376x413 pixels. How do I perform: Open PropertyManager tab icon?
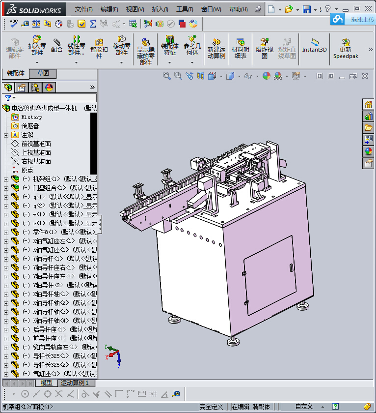[x=21, y=87]
